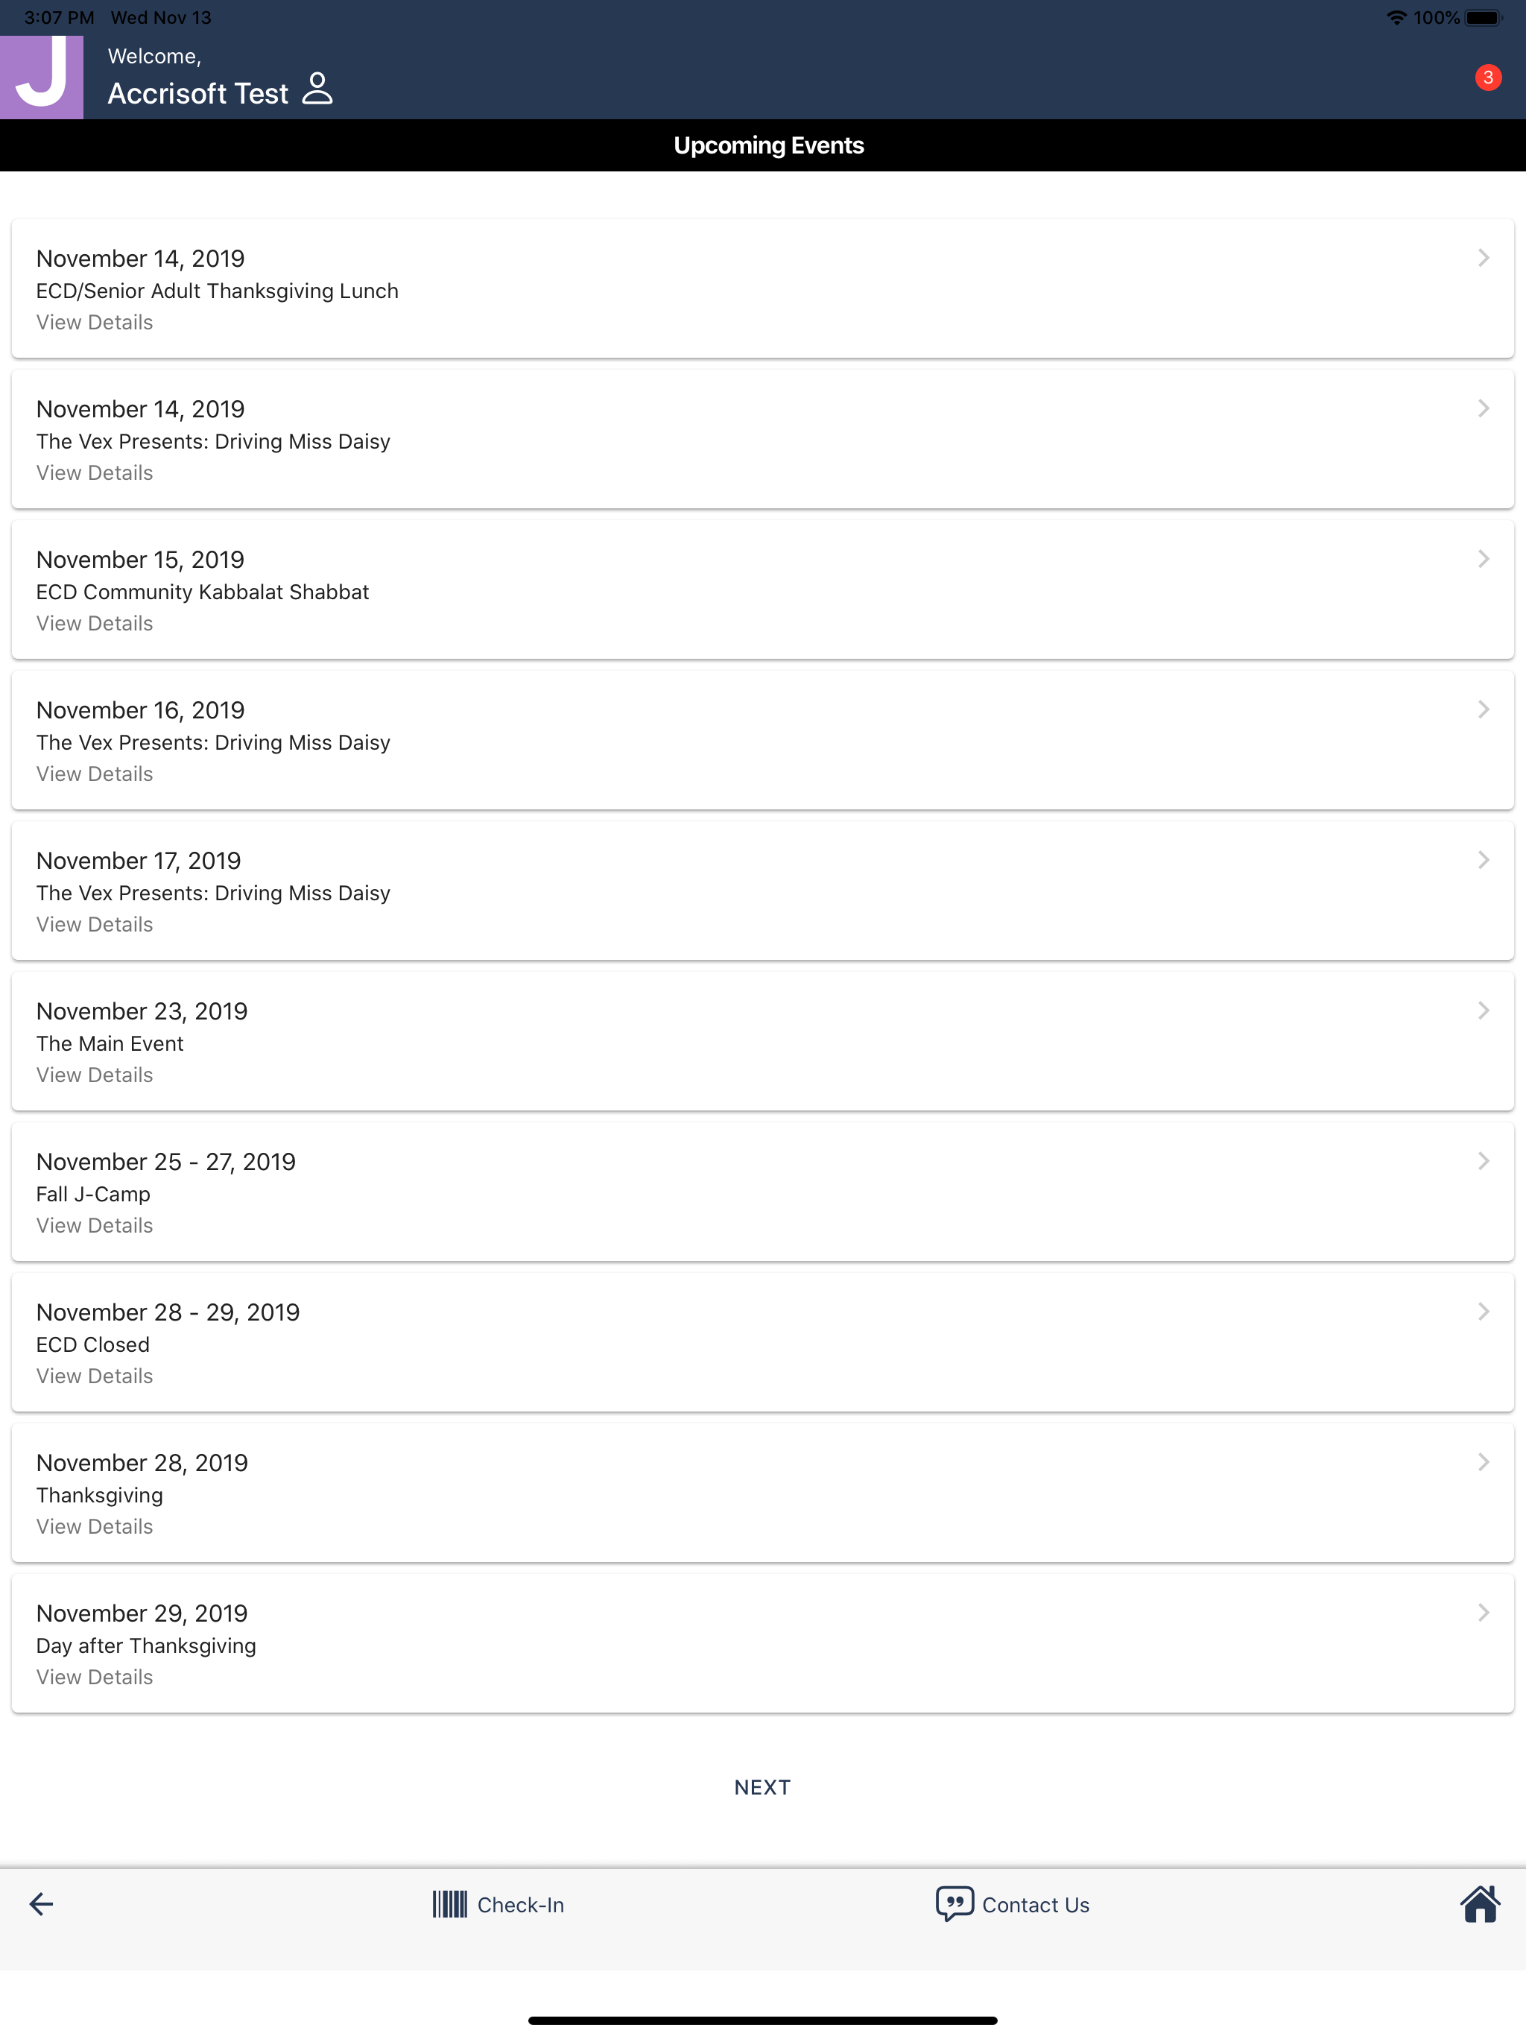The height and width of the screenshot is (2036, 1526).
Task: Tap the barcode Check-In icon
Action: [450, 1904]
